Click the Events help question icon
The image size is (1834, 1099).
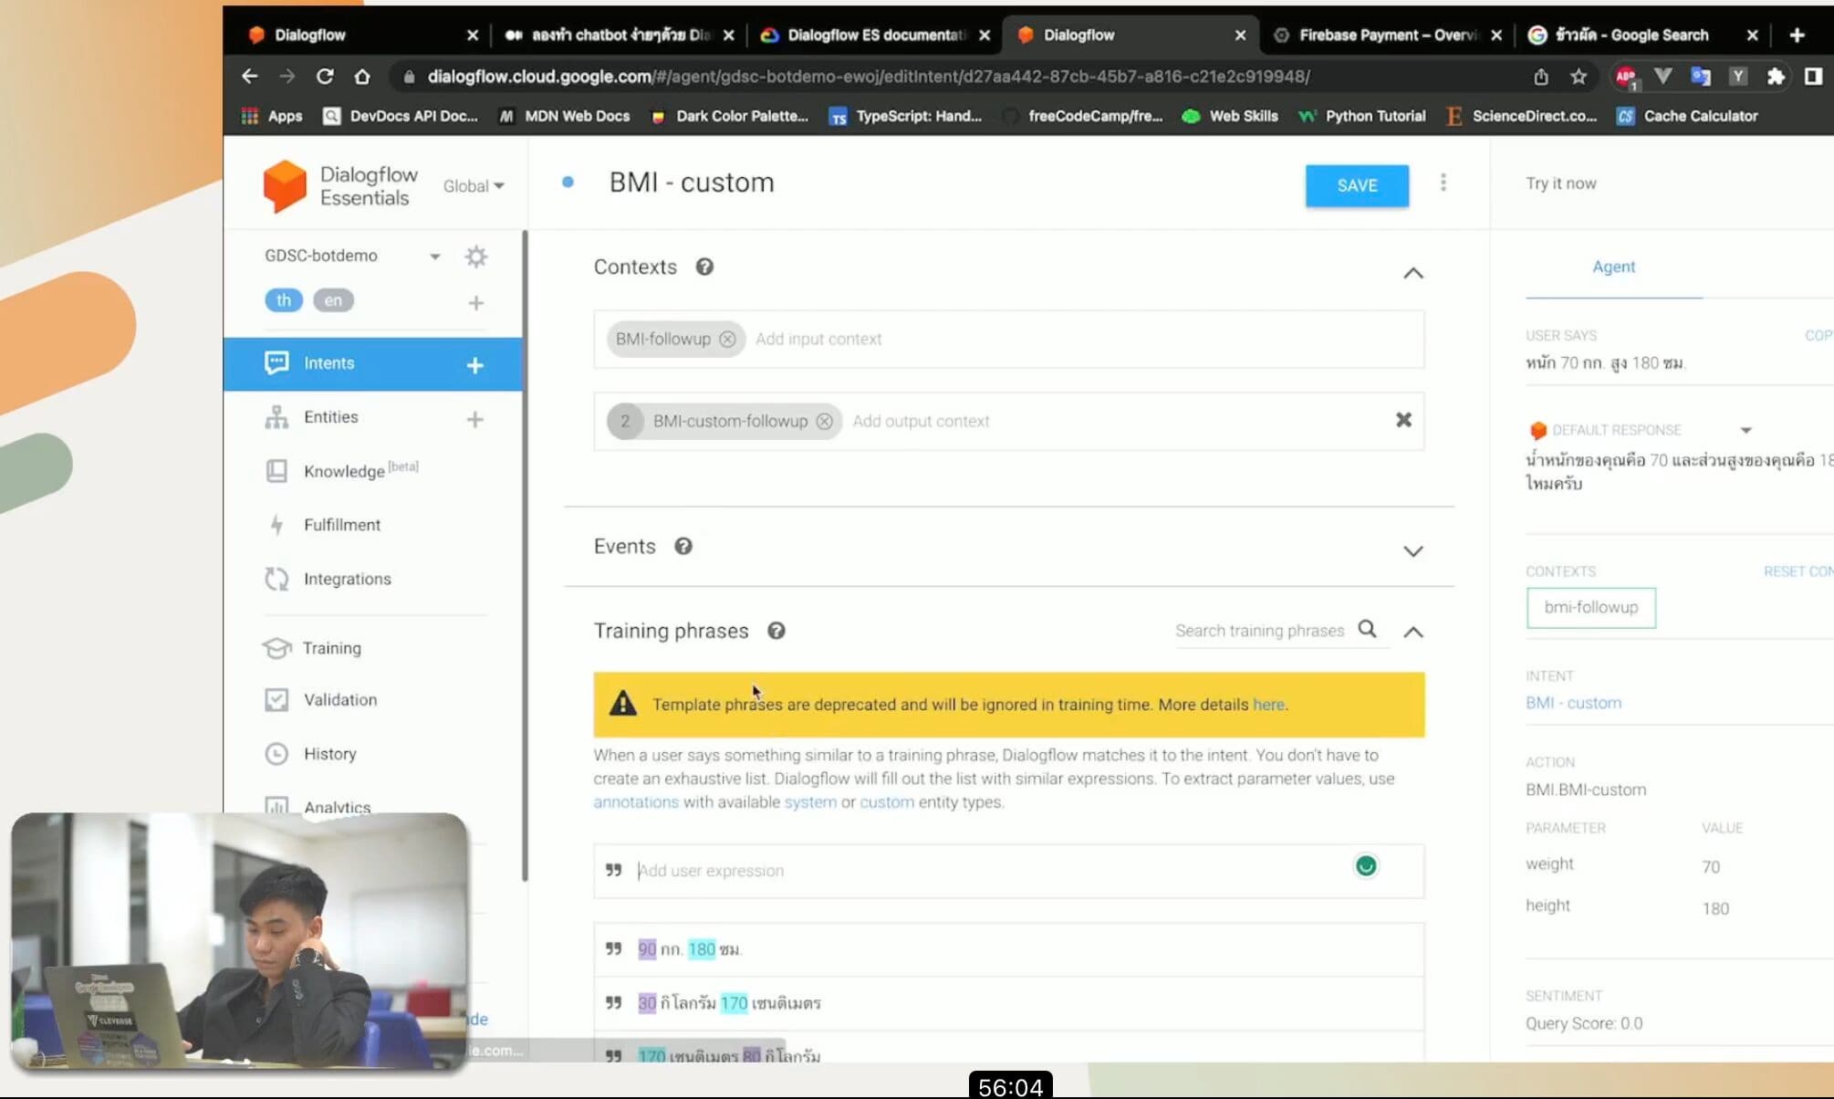click(683, 546)
